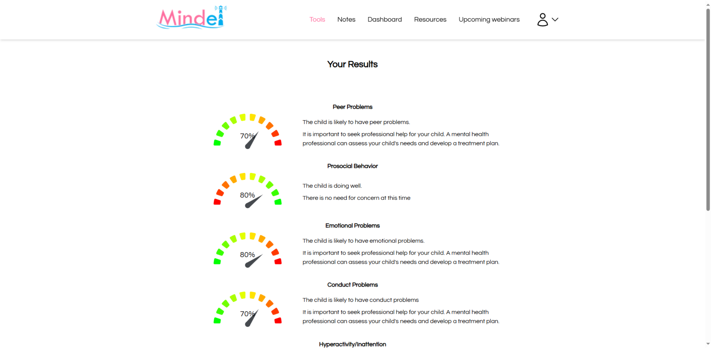Toggle the Emotional Problems result visibility

pos(353,225)
